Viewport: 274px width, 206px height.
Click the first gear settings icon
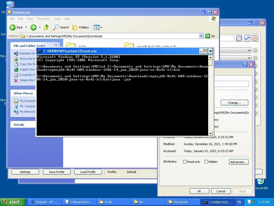(255, 51)
